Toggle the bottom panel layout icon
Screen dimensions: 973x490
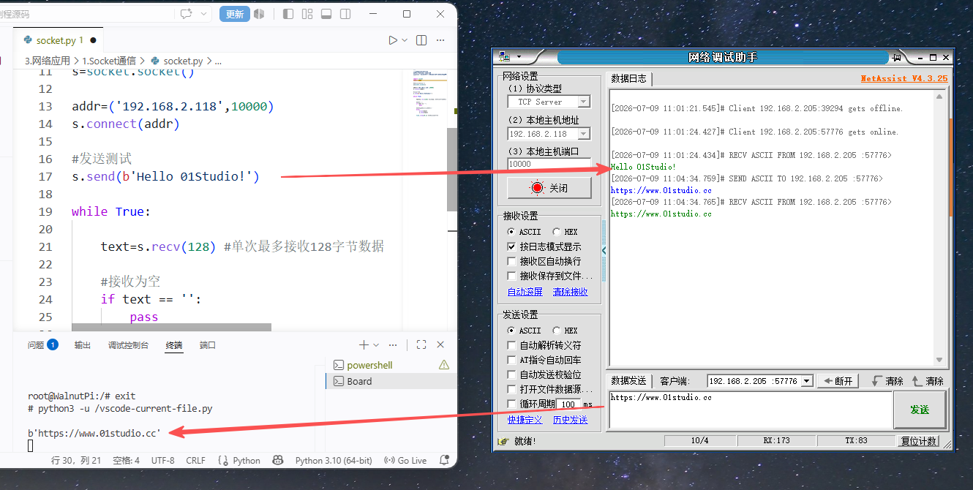(x=326, y=14)
